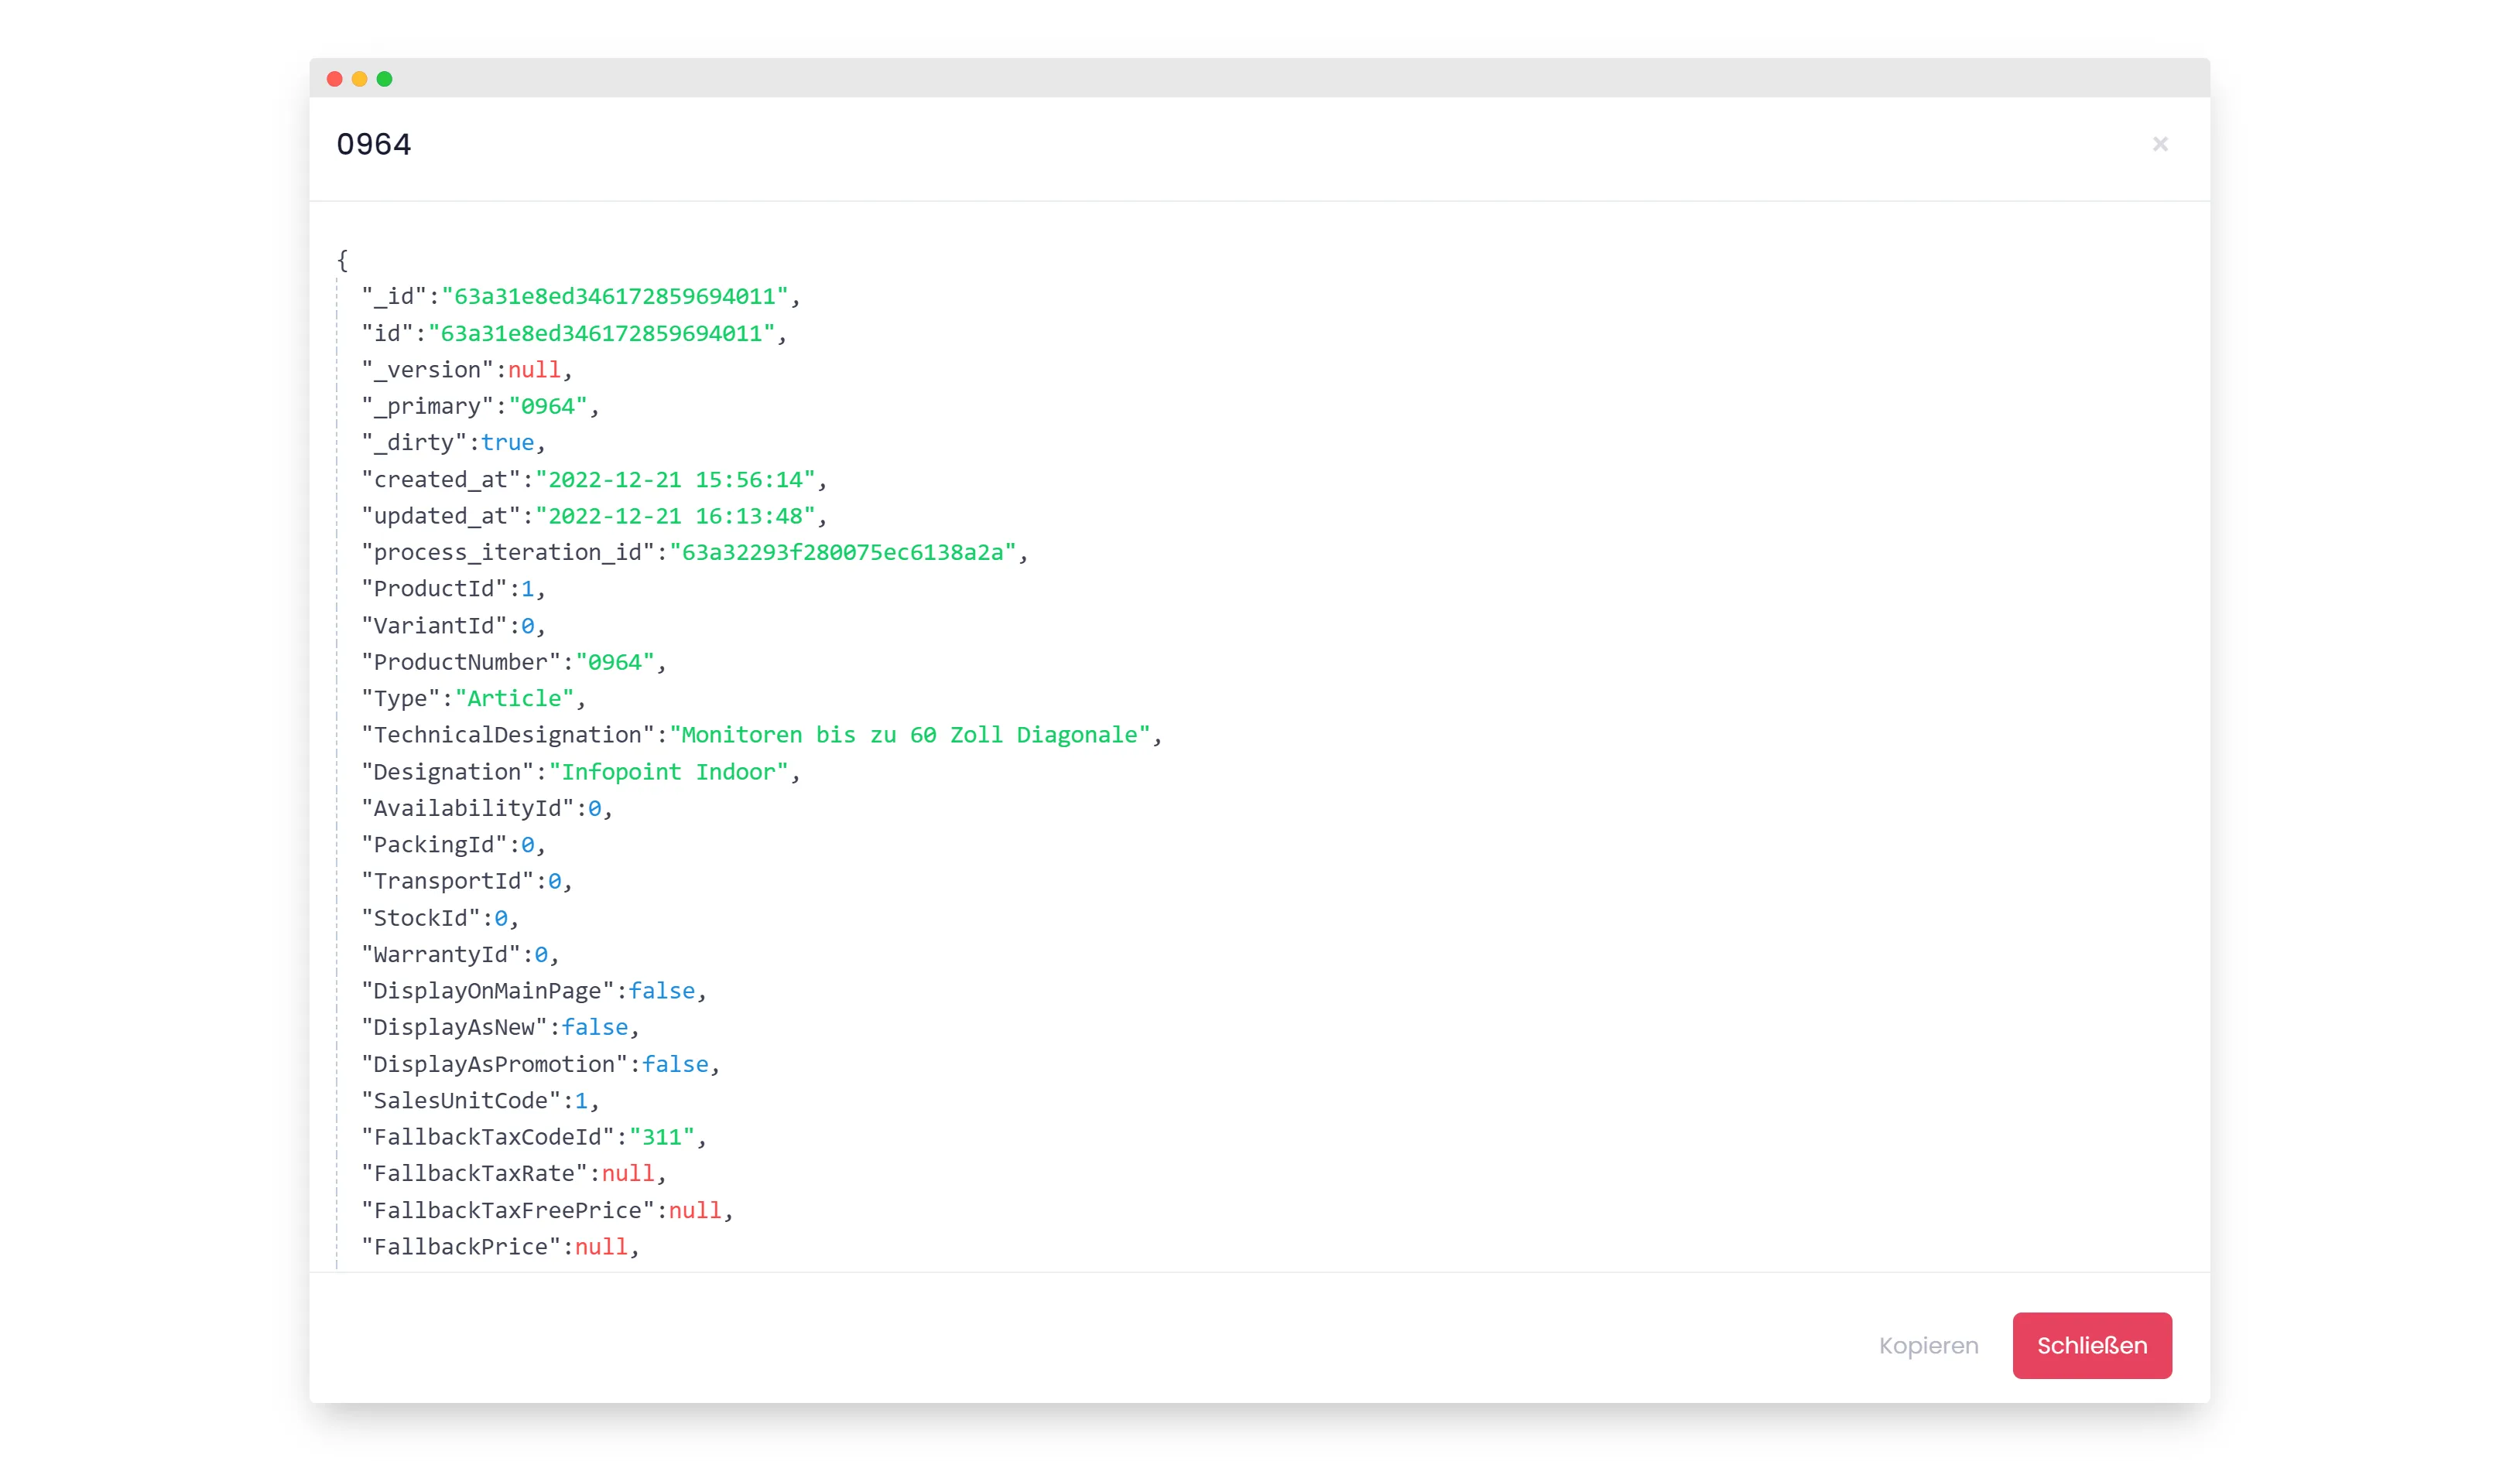Click the created_at timestamp 2022-12-21 15:56:14

676,480
